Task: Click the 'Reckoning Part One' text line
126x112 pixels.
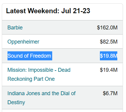Action: click(31, 79)
